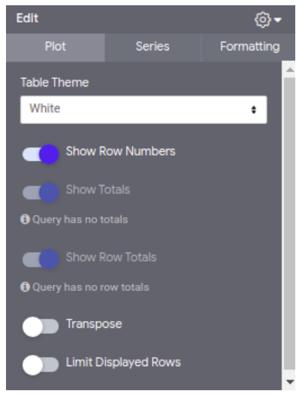The height and width of the screenshot is (400, 296).
Task: Click the scrollbar up arrow
Action: tap(290, 70)
